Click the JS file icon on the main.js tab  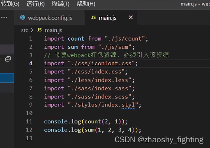pos(94,17)
